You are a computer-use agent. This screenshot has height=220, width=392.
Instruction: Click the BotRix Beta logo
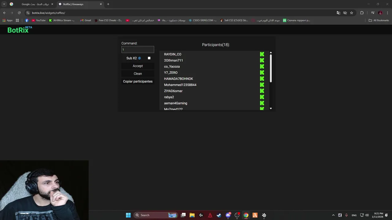(x=20, y=30)
